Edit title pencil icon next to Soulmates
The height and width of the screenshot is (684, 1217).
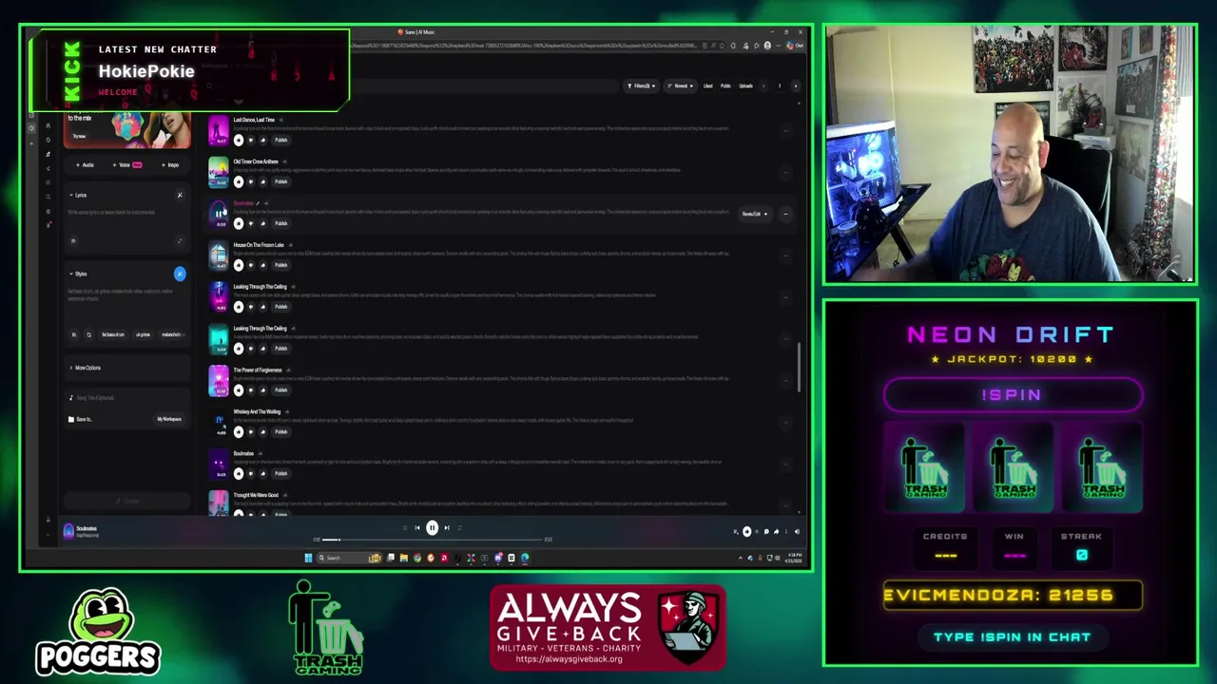tap(258, 203)
